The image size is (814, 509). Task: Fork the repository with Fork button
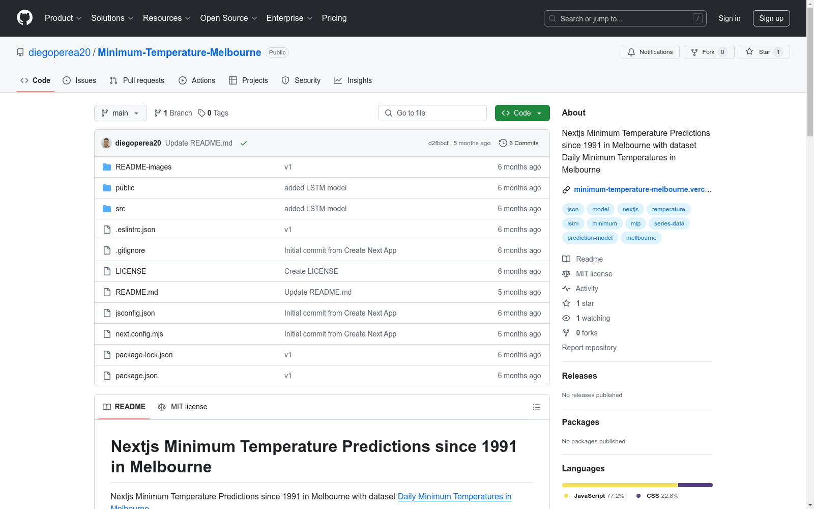pyautogui.click(x=709, y=52)
